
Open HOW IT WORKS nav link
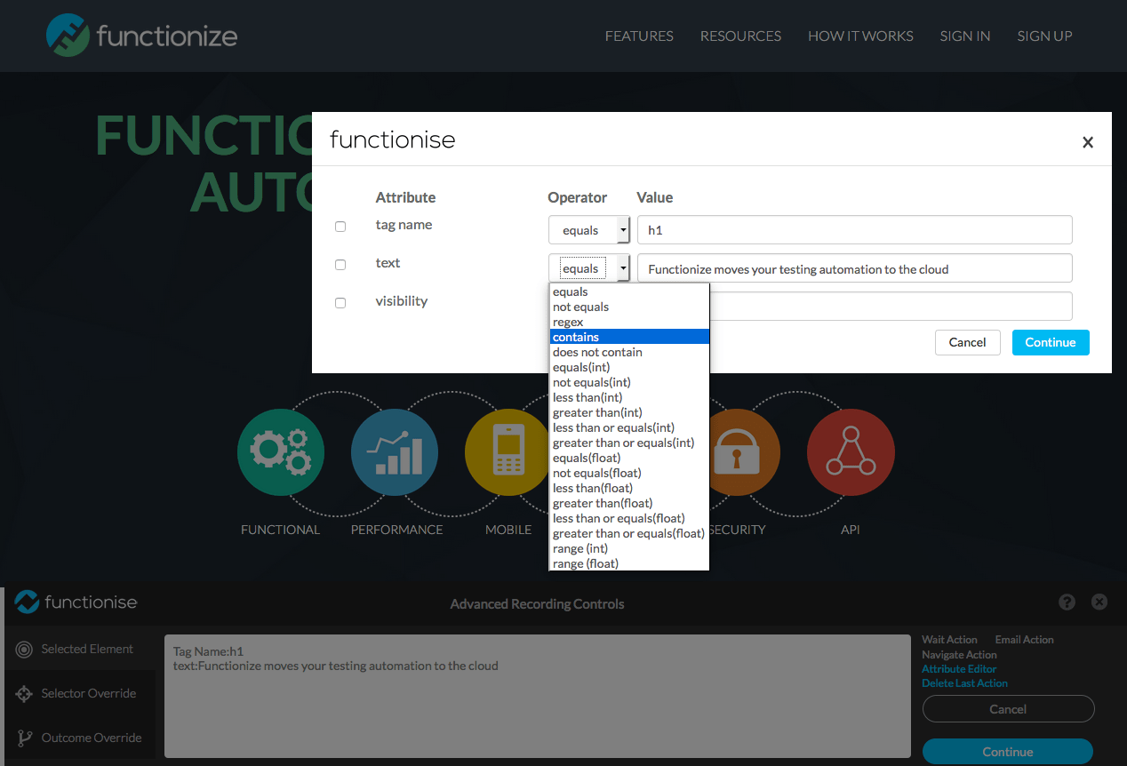tap(860, 36)
